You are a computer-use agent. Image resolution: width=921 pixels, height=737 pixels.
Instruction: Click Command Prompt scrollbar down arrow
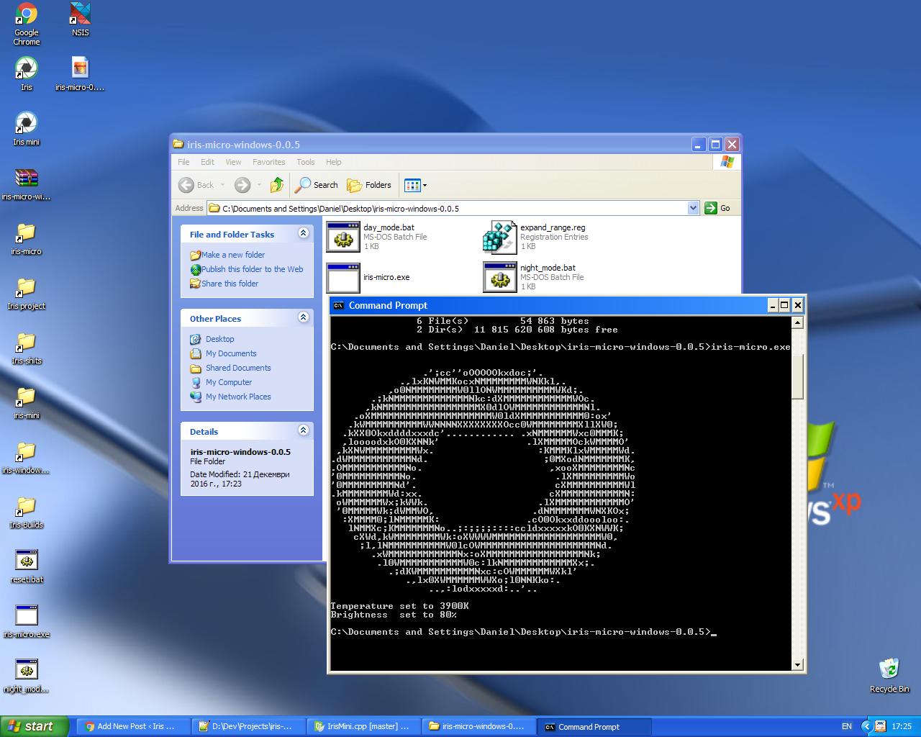click(x=797, y=665)
